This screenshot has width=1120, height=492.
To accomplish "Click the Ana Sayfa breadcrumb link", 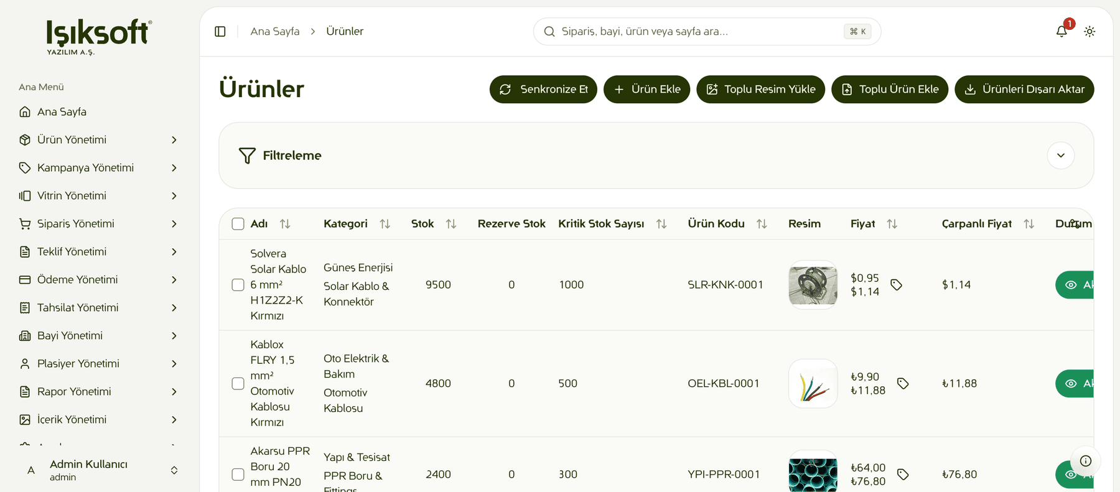I will click(275, 31).
